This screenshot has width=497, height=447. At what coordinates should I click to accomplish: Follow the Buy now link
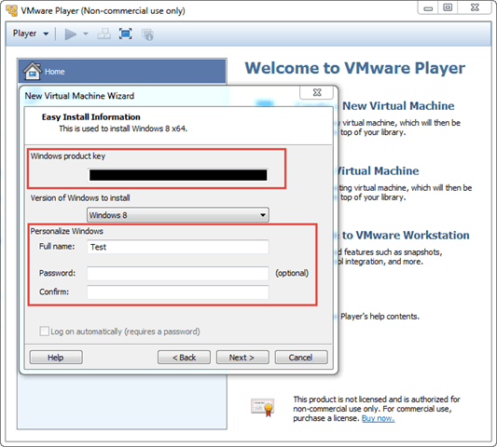(379, 418)
